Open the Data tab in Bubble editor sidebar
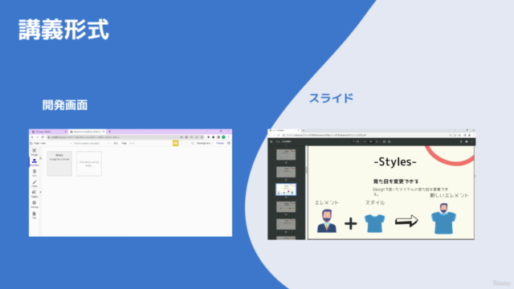This screenshot has width=514, height=289. pyautogui.click(x=34, y=173)
